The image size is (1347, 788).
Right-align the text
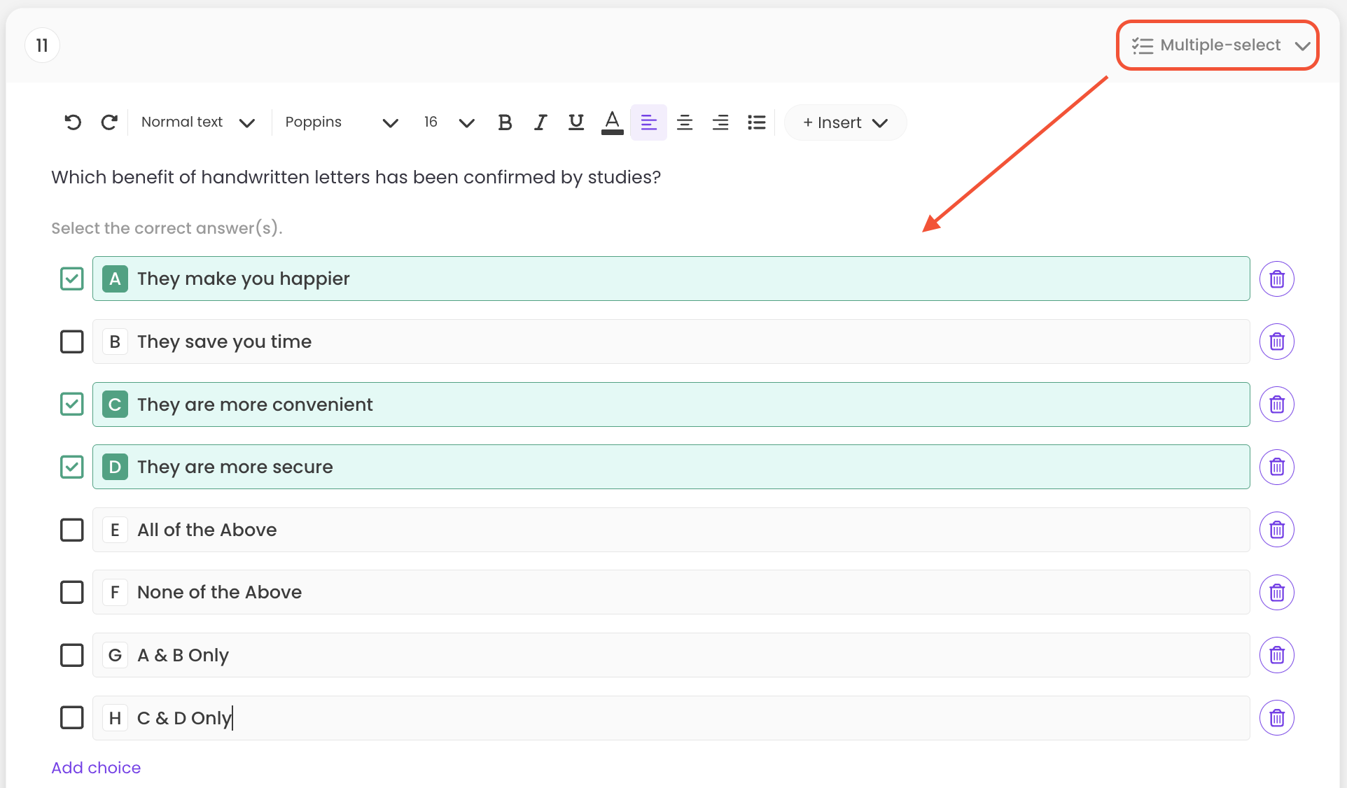[x=720, y=122]
